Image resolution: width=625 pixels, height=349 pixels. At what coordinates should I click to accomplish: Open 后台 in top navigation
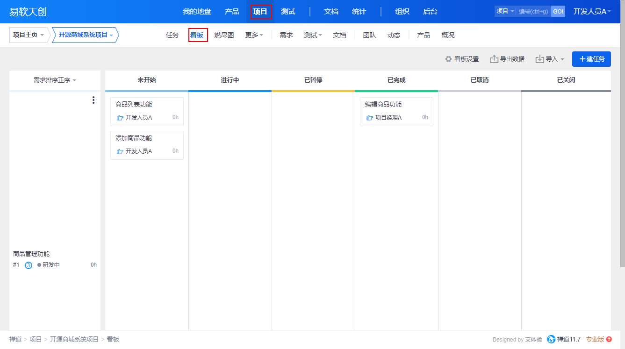click(x=430, y=11)
